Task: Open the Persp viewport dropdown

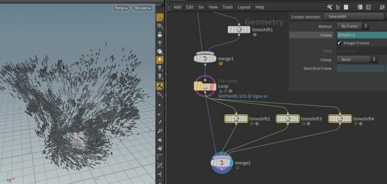Action: pyautogui.click(x=121, y=8)
